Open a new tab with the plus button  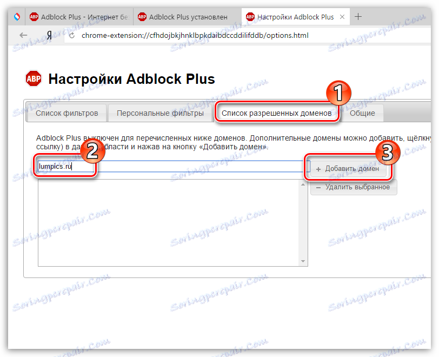click(358, 17)
